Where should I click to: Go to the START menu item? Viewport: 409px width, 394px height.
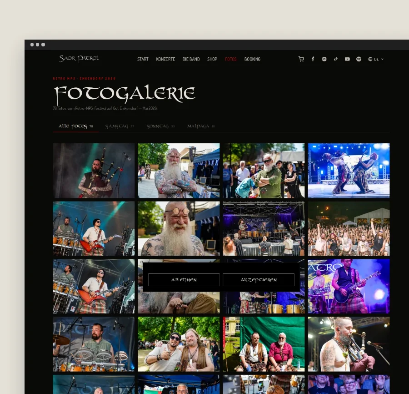tap(143, 59)
